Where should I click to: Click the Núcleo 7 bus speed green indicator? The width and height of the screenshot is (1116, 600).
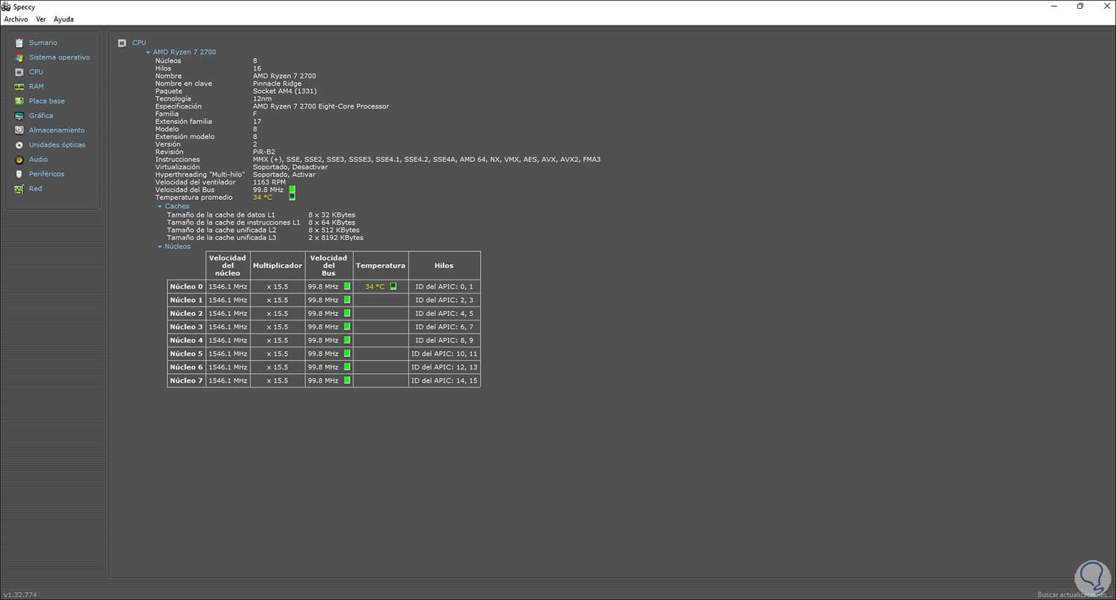pos(347,380)
